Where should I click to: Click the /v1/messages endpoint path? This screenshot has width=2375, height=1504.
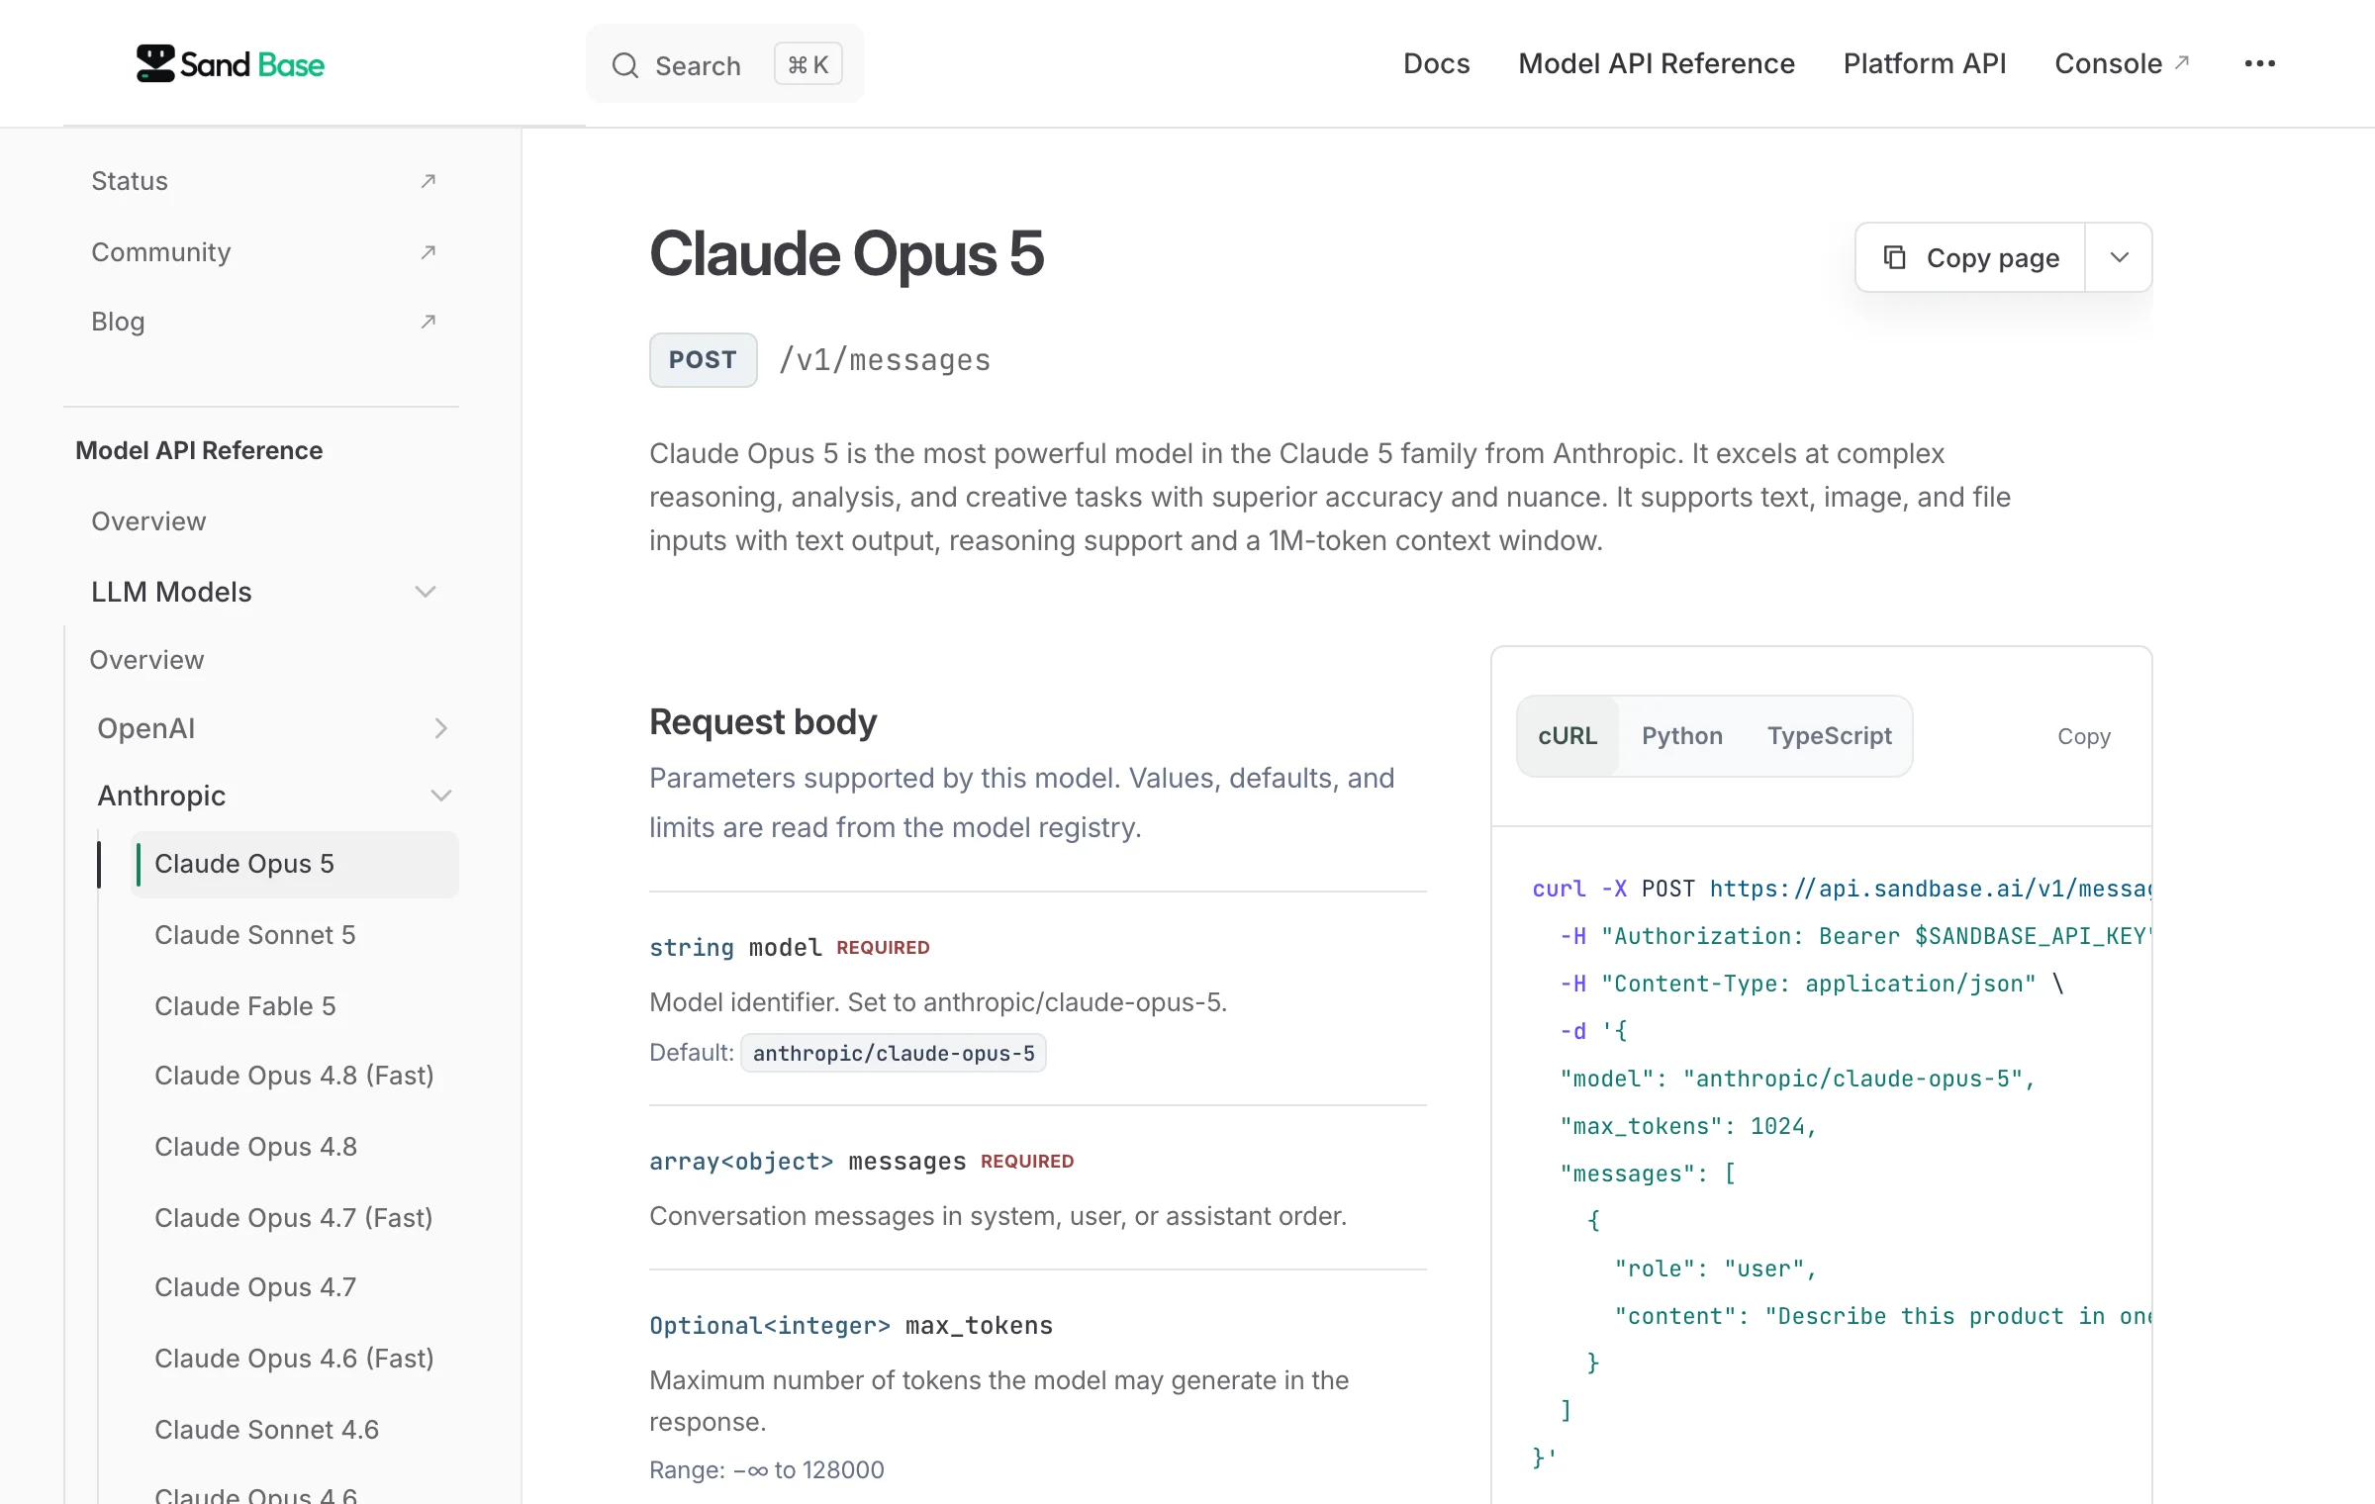point(885,360)
